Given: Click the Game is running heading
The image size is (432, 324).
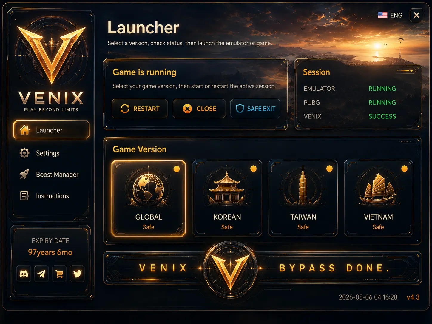Looking at the screenshot, I should 144,72.
